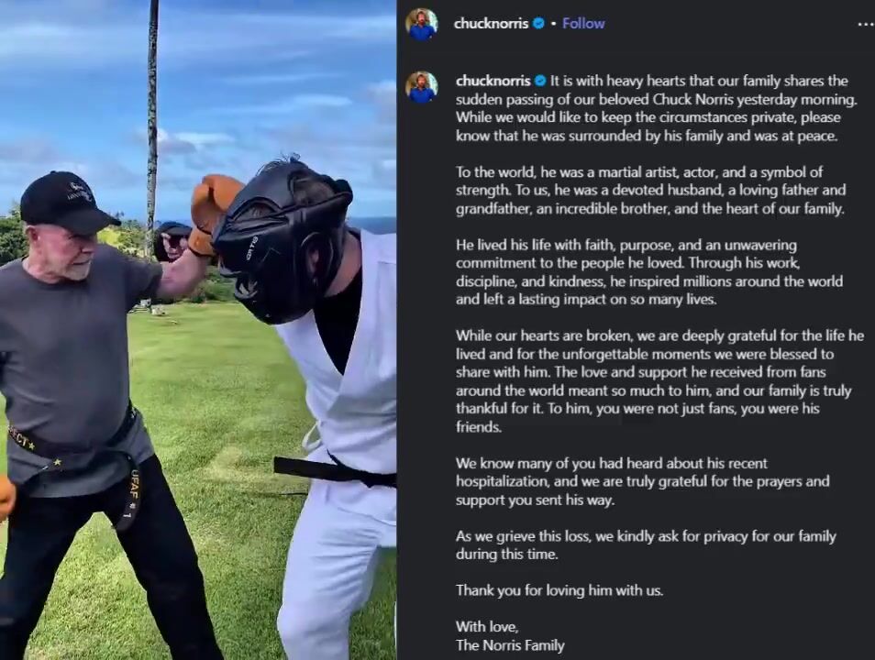The width and height of the screenshot is (875, 660).
Task: Click the verified badge in the caption
Action: (539, 81)
